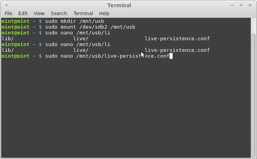Viewport: 257px width, 159px height.
Task: Minimize the Terminal window
Action: (233, 5)
